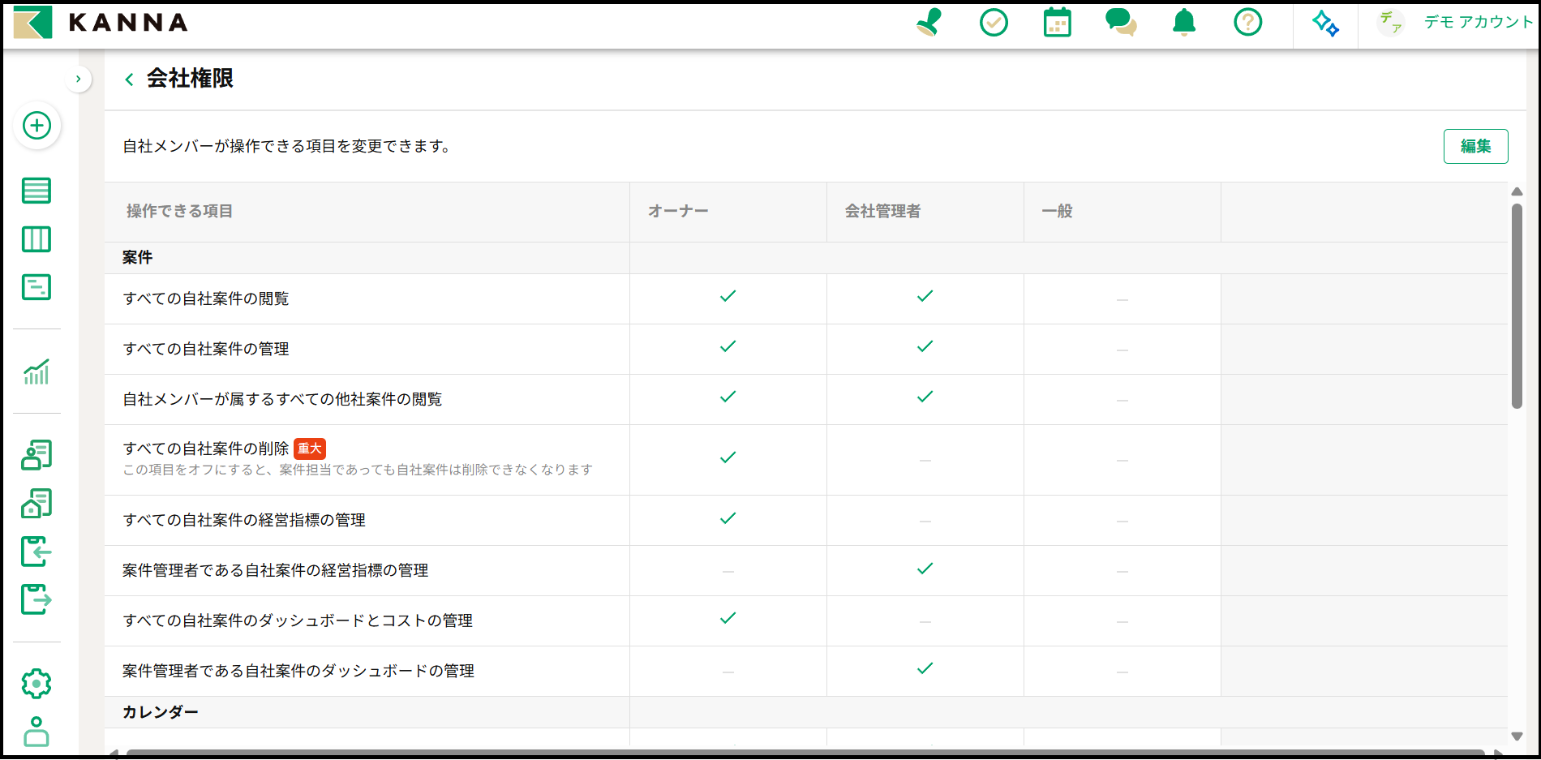Open the list view sidebar icon

[x=36, y=191]
